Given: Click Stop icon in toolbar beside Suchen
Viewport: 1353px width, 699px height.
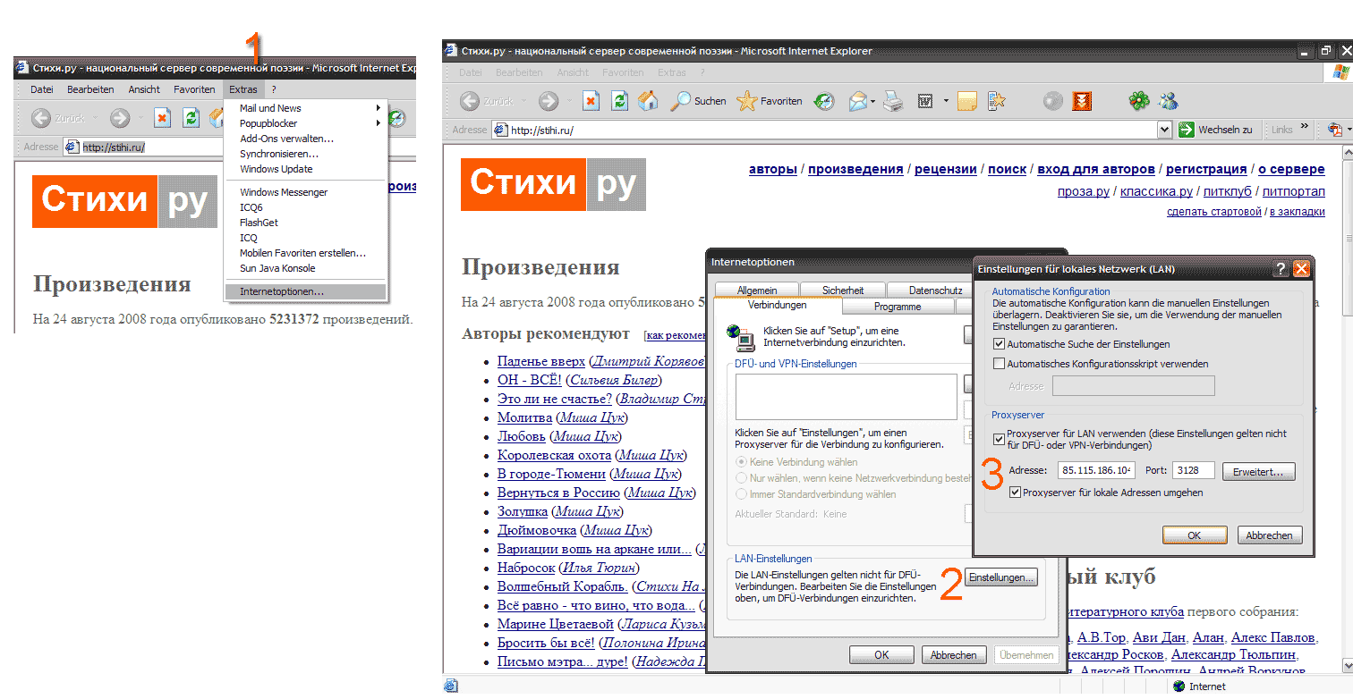Looking at the screenshot, I should (x=591, y=101).
